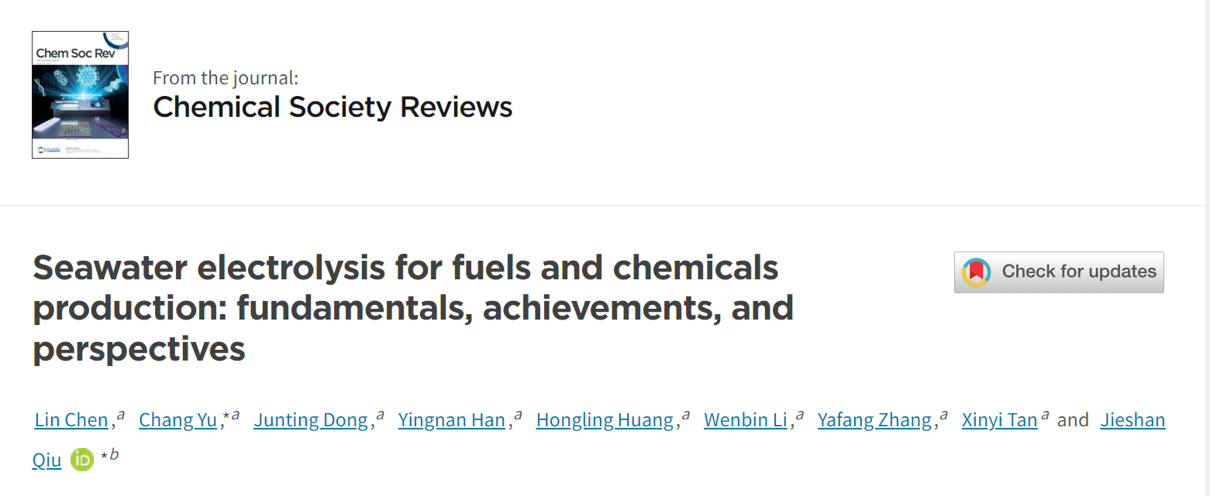Open Jieshan Qiu's ORCID iD icon

[x=82, y=460]
